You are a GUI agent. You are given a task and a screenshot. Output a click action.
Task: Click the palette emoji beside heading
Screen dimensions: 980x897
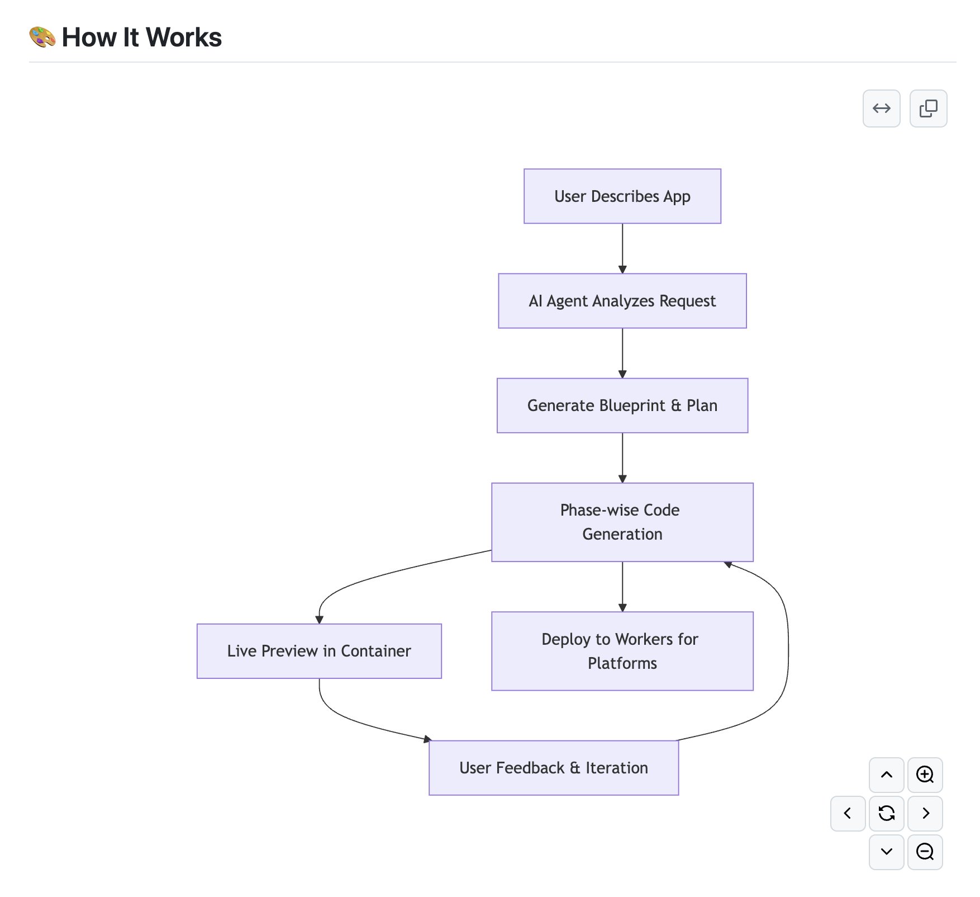pos(42,37)
